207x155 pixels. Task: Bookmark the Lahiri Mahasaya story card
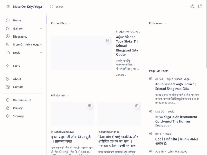[x=89, y=106]
